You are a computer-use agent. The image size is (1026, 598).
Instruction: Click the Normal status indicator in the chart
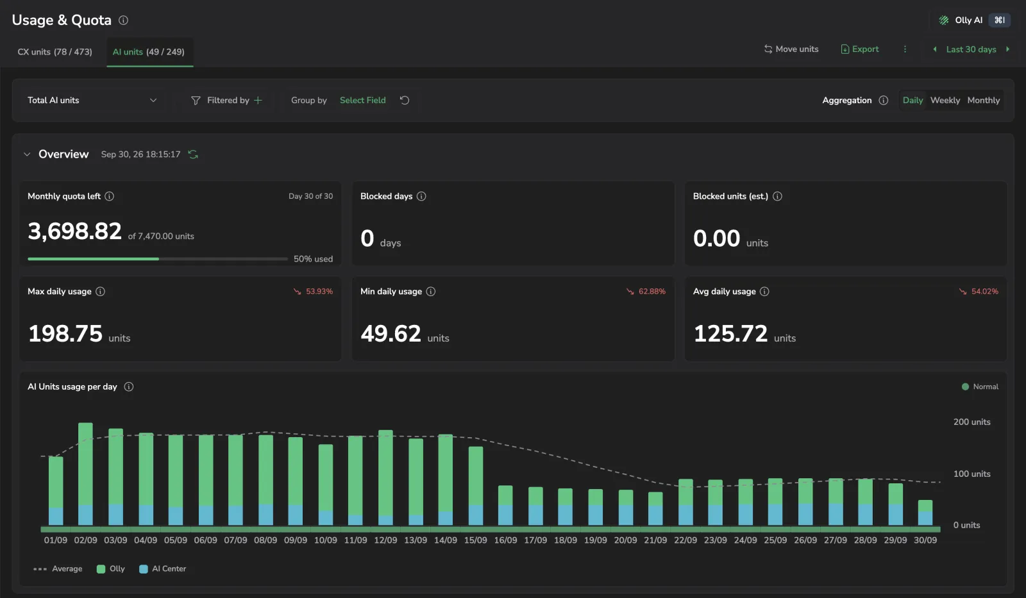tap(980, 387)
